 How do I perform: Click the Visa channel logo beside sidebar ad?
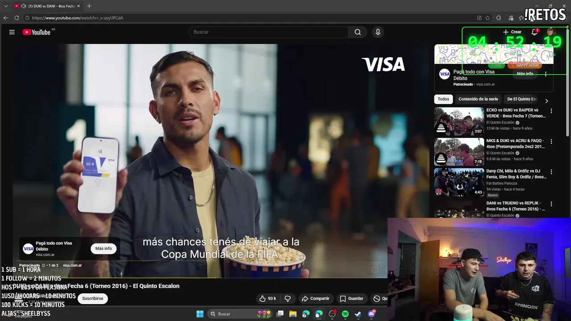click(444, 74)
